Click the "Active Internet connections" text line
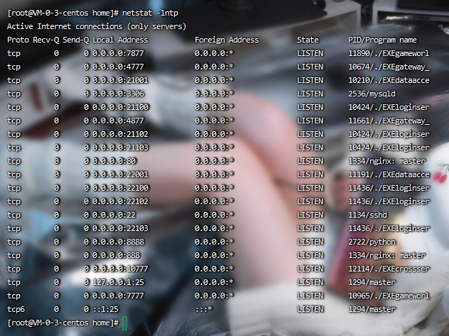This screenshot has height=336, width=449. 96,26
